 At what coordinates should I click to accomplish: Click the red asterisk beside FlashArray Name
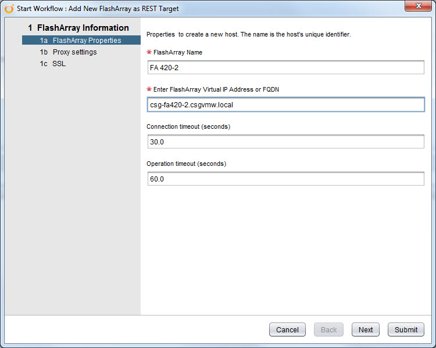click(x=149, y=52)
